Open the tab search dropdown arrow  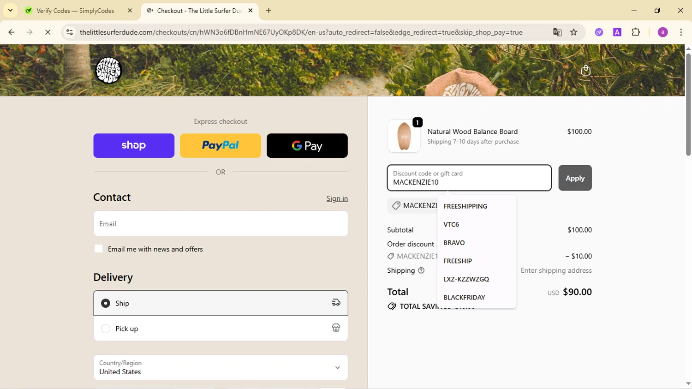[10, 10]
